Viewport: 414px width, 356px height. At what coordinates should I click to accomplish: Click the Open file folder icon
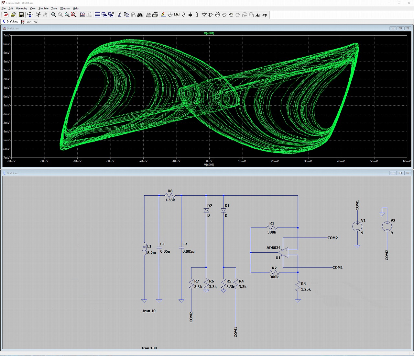(13, 15)
